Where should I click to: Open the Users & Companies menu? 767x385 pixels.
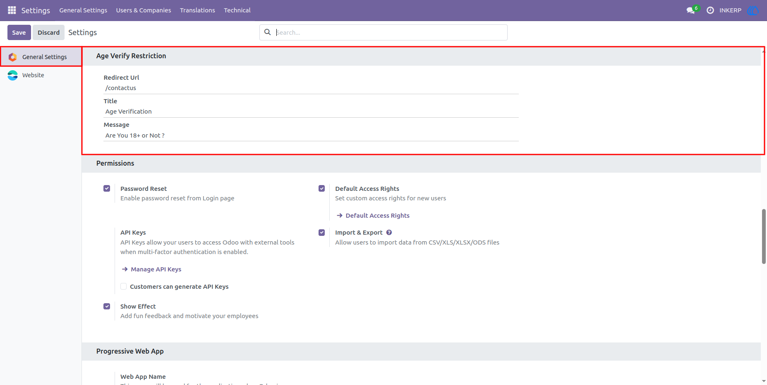(x=144, y=10)
